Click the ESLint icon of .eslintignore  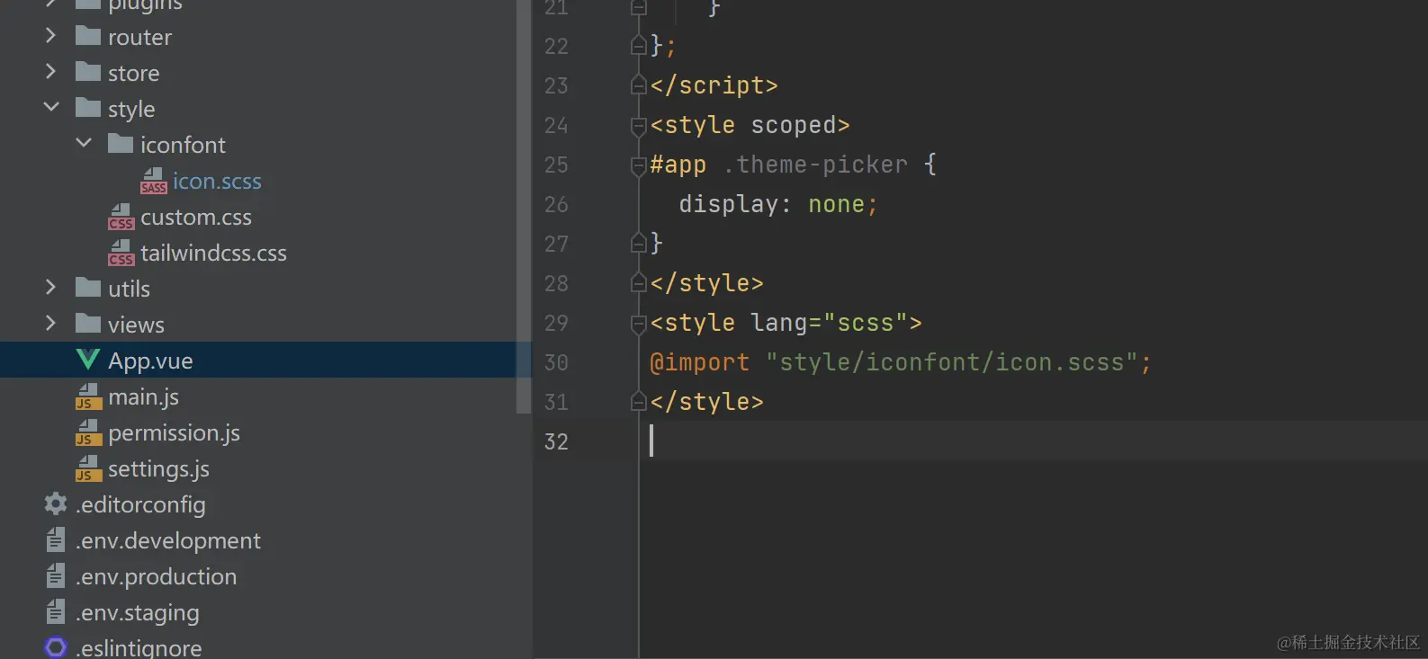(56, 647)
